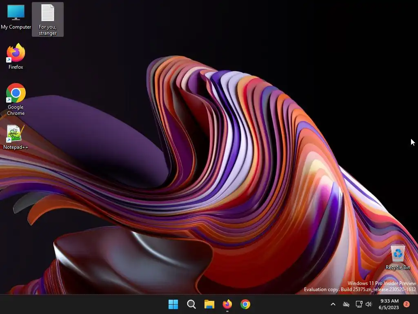
Task: Launch Chrome from the taskbar
Action: (245, 304)
